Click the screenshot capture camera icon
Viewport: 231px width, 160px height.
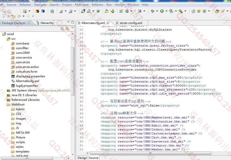pyautogui.click(x=139, y=11)
